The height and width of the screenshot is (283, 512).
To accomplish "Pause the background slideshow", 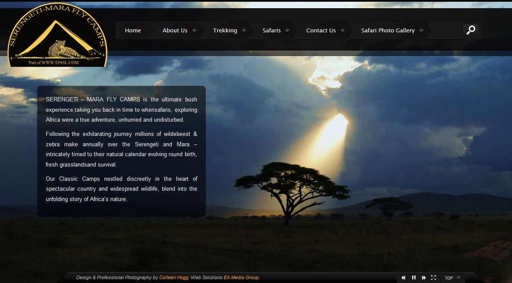I will pos(414,277).
